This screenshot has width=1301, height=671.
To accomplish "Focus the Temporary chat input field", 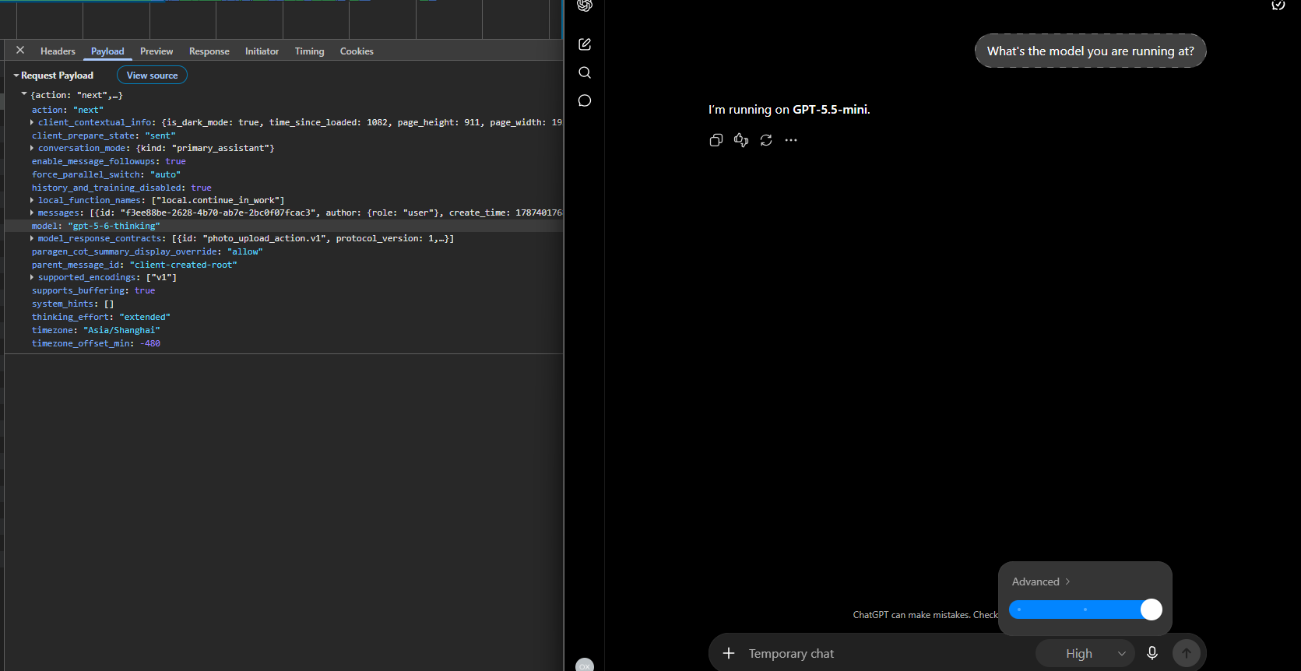I will pos(888,653).
